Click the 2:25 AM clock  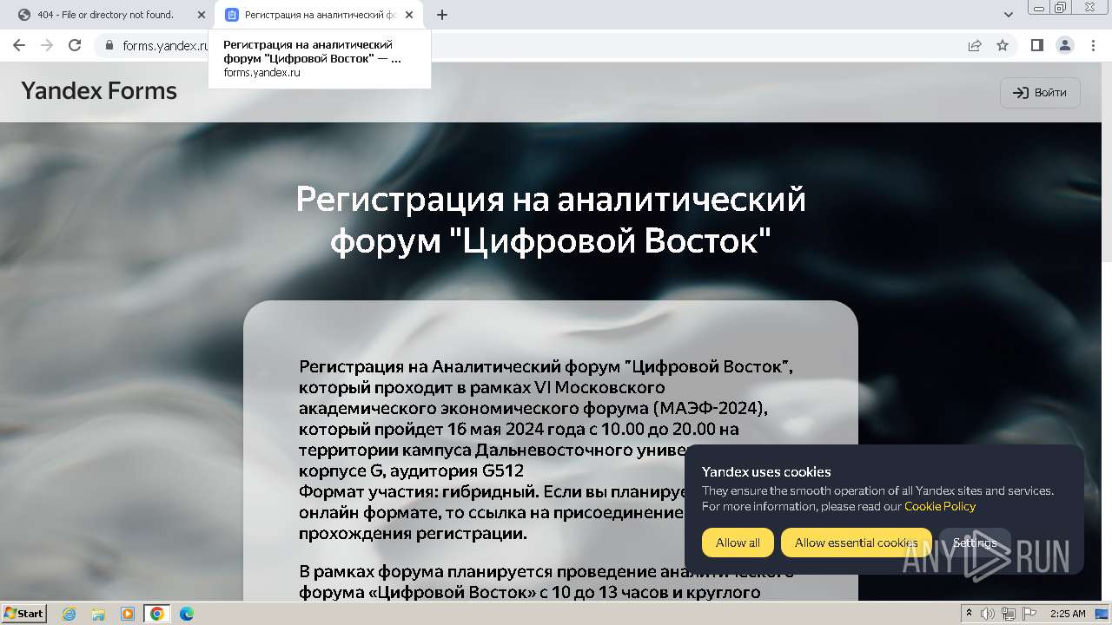tap(1068, 614)
